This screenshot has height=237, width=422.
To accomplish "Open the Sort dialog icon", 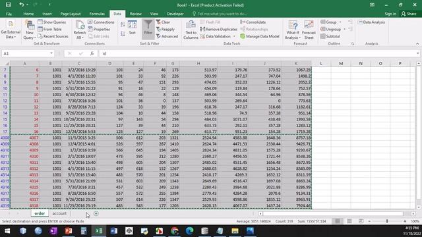I will point(132,28).
